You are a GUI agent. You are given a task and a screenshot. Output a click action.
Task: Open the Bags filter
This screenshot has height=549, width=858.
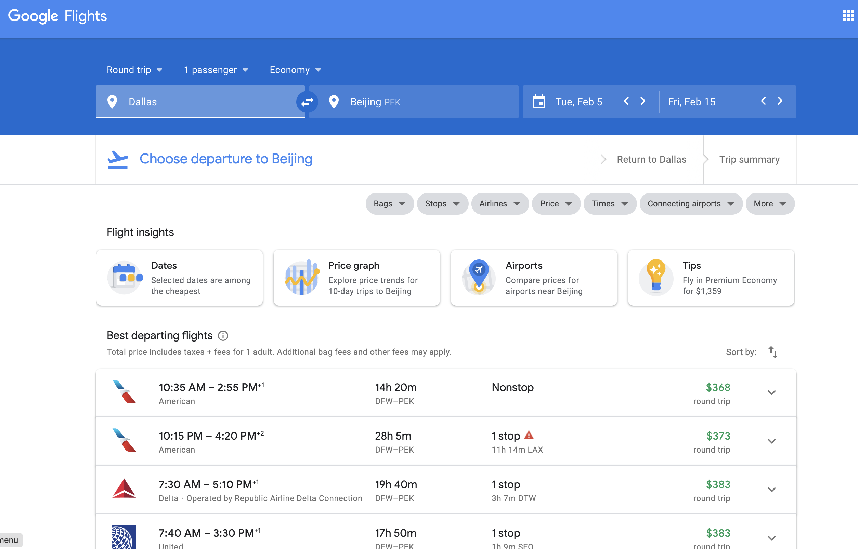click(x=390, y=203)
